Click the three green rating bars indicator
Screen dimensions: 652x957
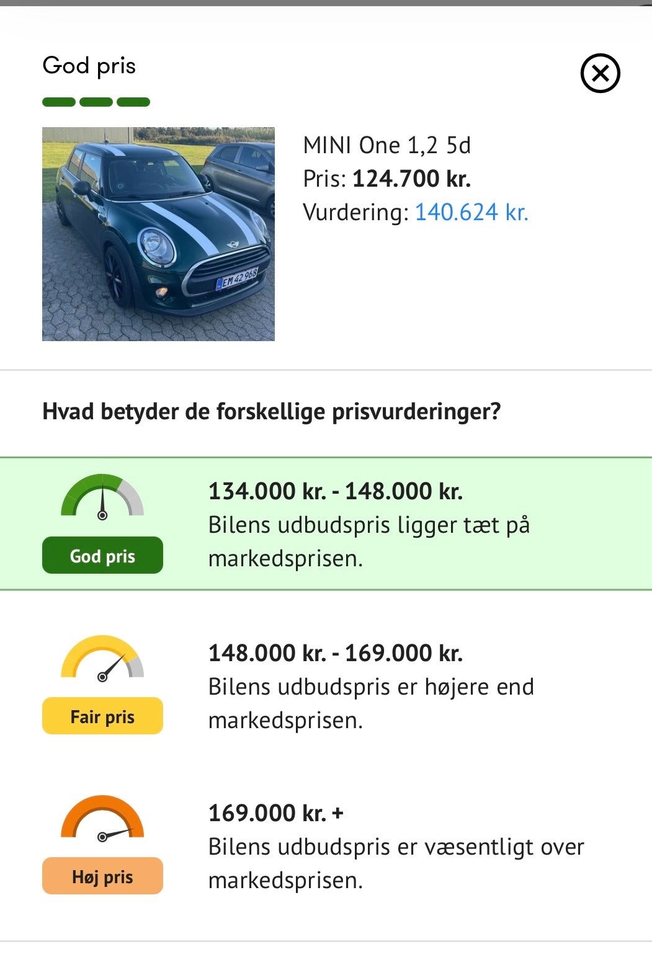(x=96, y=102)
